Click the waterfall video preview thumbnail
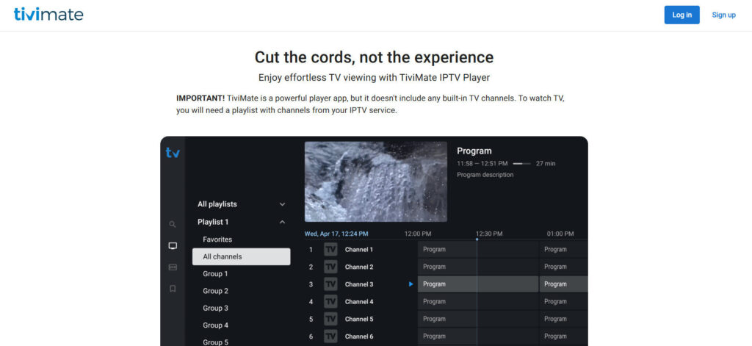Image resolution: width=752 pixels, height=346 pixels. pos(375,181)
